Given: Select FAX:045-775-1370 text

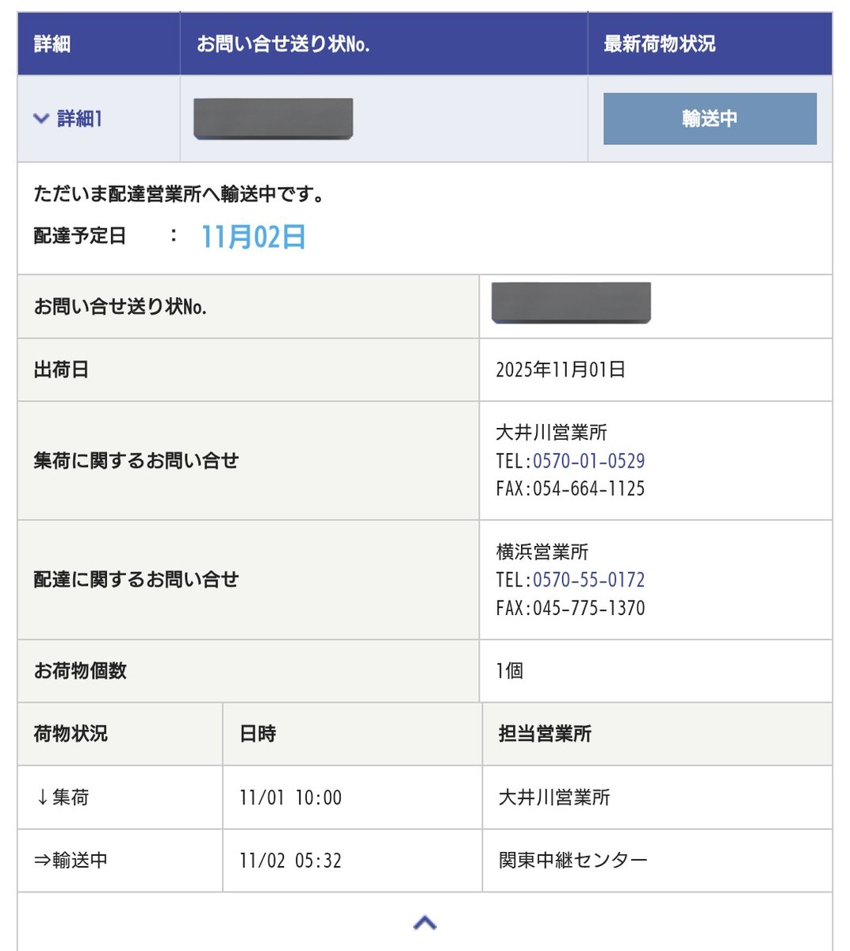Looking at the screenshot, I should [x=570, y=609].
